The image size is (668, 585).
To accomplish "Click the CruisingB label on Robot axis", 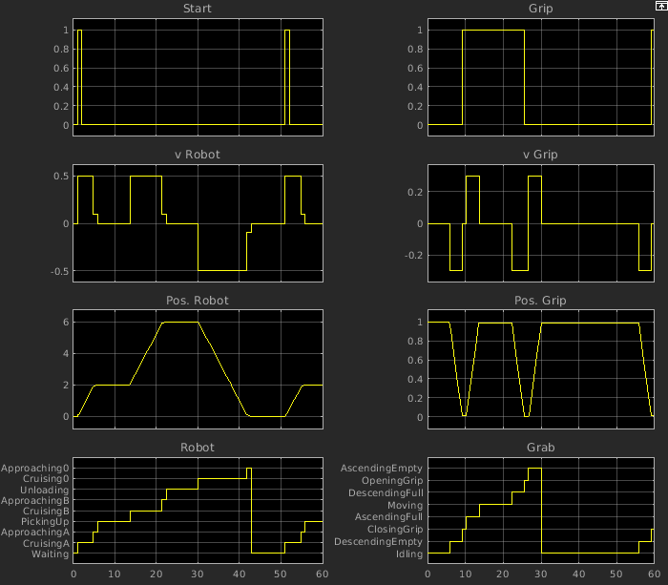I will pyautogui.click(x=43, y=512).
